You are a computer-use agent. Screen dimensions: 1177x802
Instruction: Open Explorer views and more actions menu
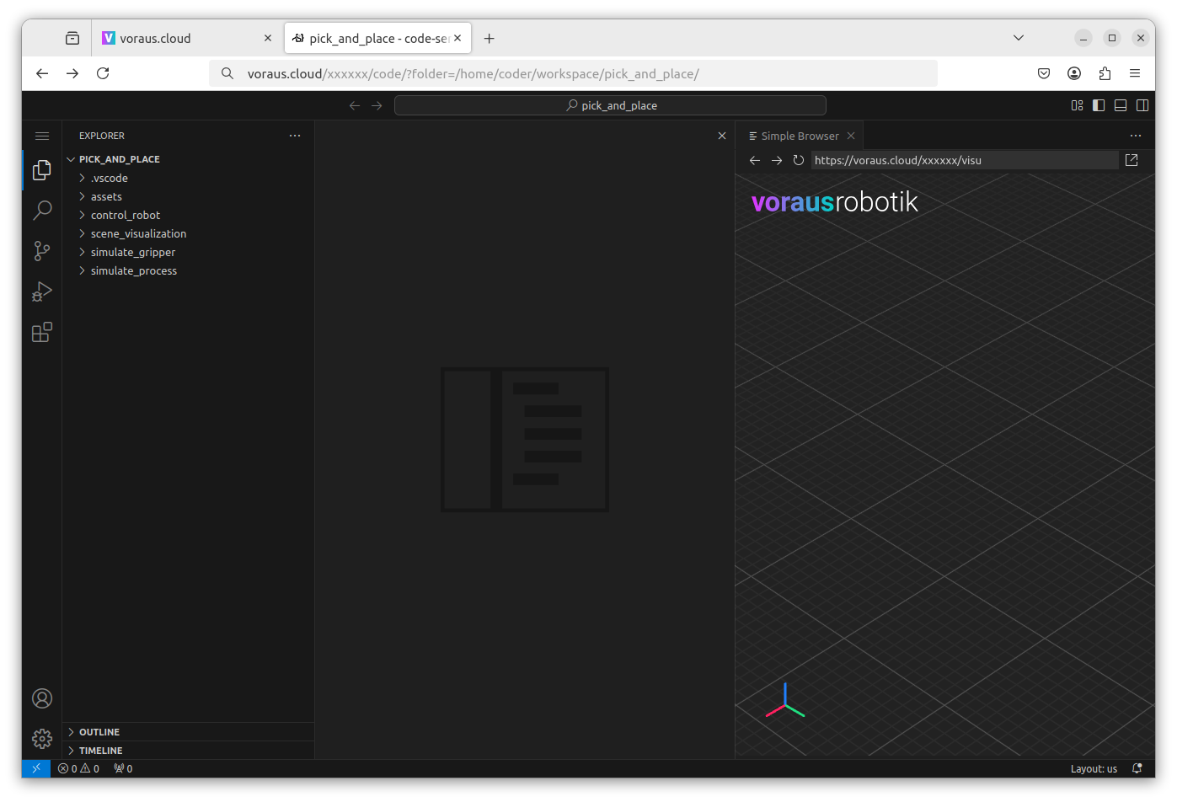(295, 136)
